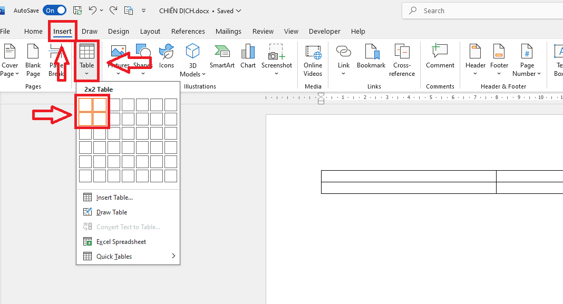Open the Icons gallery button
563x304 pixels.
(x=167, y=57)
